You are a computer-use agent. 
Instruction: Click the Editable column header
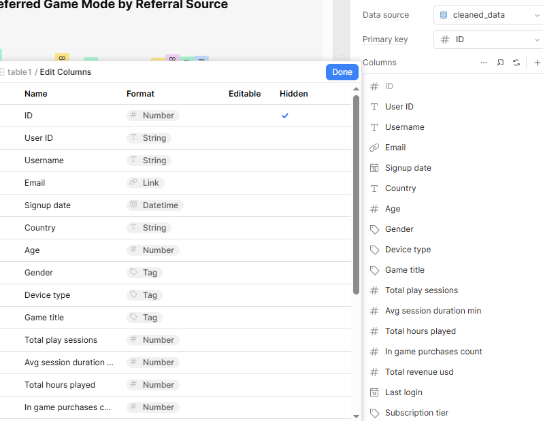pyautogui.click(x=244, y=94)
